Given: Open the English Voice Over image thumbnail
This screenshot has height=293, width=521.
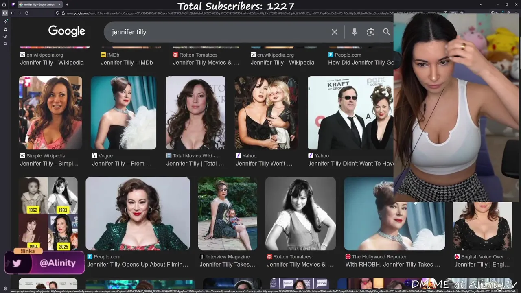Looking at the screenshot, I should (482, 226).
